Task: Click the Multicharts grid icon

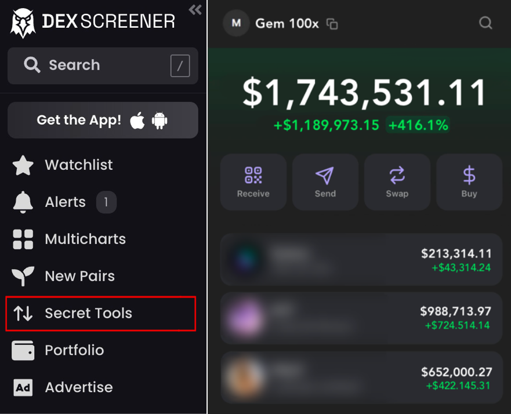Action: 23,239
